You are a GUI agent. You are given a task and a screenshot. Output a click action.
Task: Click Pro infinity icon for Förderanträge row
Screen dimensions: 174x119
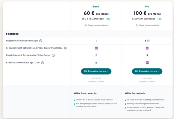coord(147,63)
